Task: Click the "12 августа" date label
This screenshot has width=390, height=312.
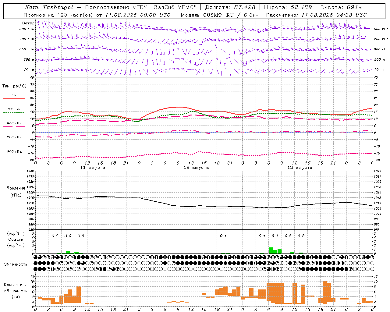Action: click(196, 168)
